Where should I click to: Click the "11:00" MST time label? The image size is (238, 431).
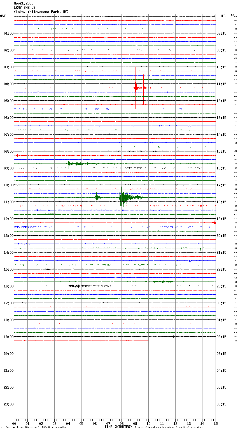pyautogui.click(x=9, y=202)
